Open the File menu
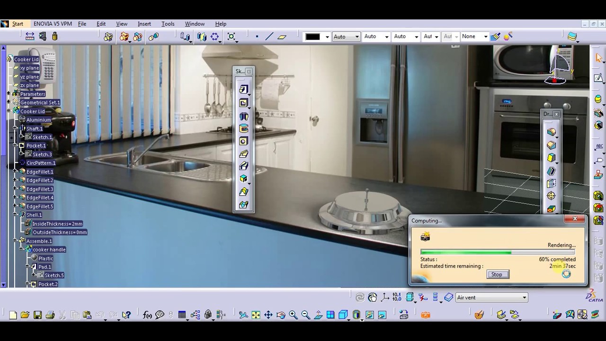Viewport: 606px width, 341px height. pyautogui.click(x=82, y=24)
